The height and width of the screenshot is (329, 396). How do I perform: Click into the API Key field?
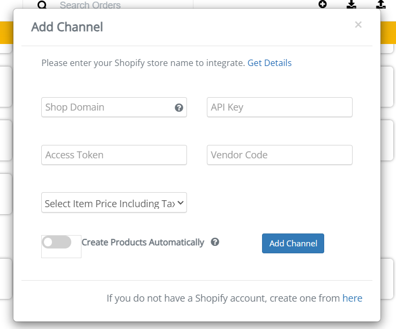coord(280,107)
